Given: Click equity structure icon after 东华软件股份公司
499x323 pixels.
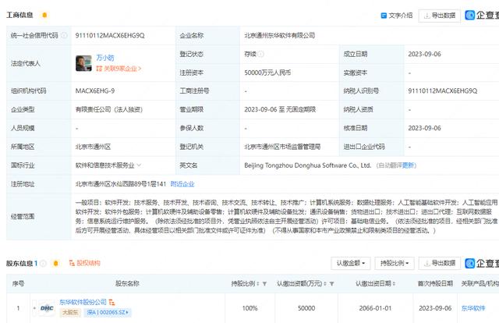Looking at the screenshot, I should [111, 302].
